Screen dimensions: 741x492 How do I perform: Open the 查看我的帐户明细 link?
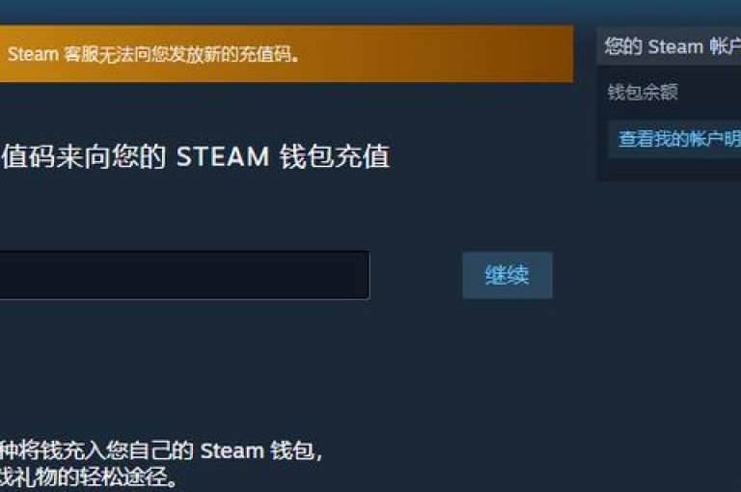pos(679,139)
